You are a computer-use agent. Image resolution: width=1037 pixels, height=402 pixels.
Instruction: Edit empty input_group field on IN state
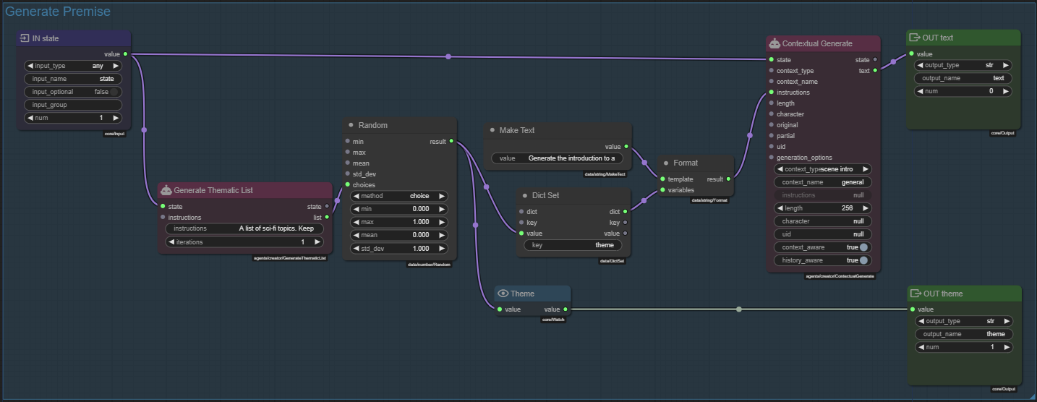click(73, 105)
